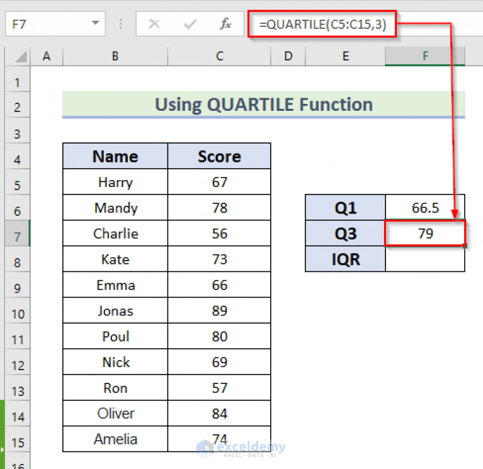Click the 'Q3' label cell
This screenshot has width=483, height=469.
coord(345,233)
